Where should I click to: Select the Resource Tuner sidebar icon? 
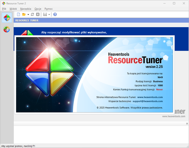point(7,18)
